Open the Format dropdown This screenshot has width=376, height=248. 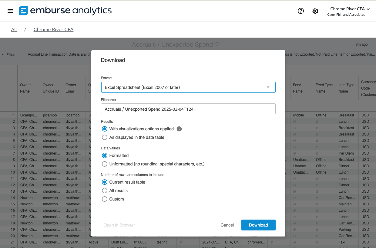[188, 87]
